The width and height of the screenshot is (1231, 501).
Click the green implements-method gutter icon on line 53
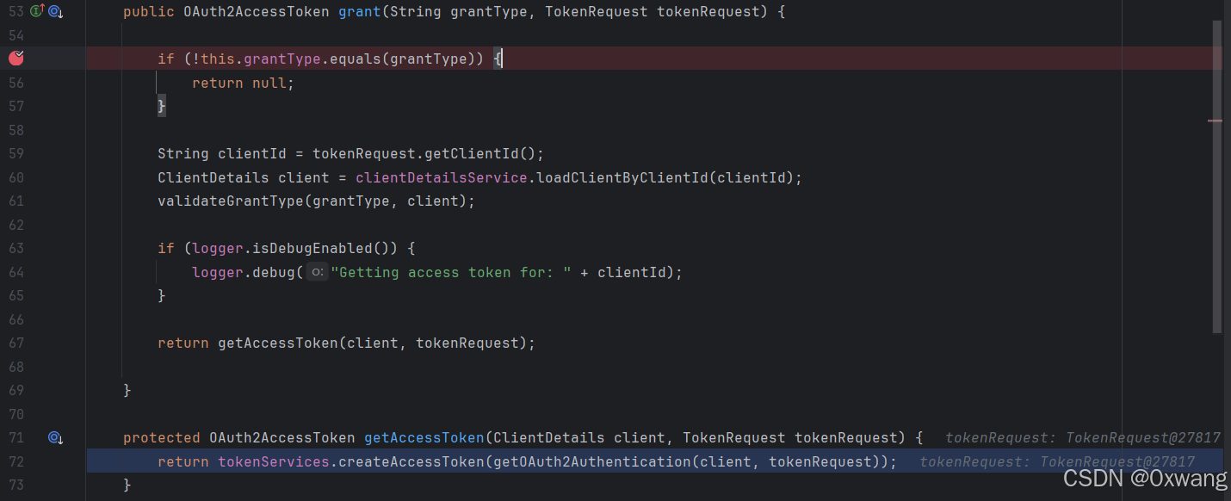[36, 11]
